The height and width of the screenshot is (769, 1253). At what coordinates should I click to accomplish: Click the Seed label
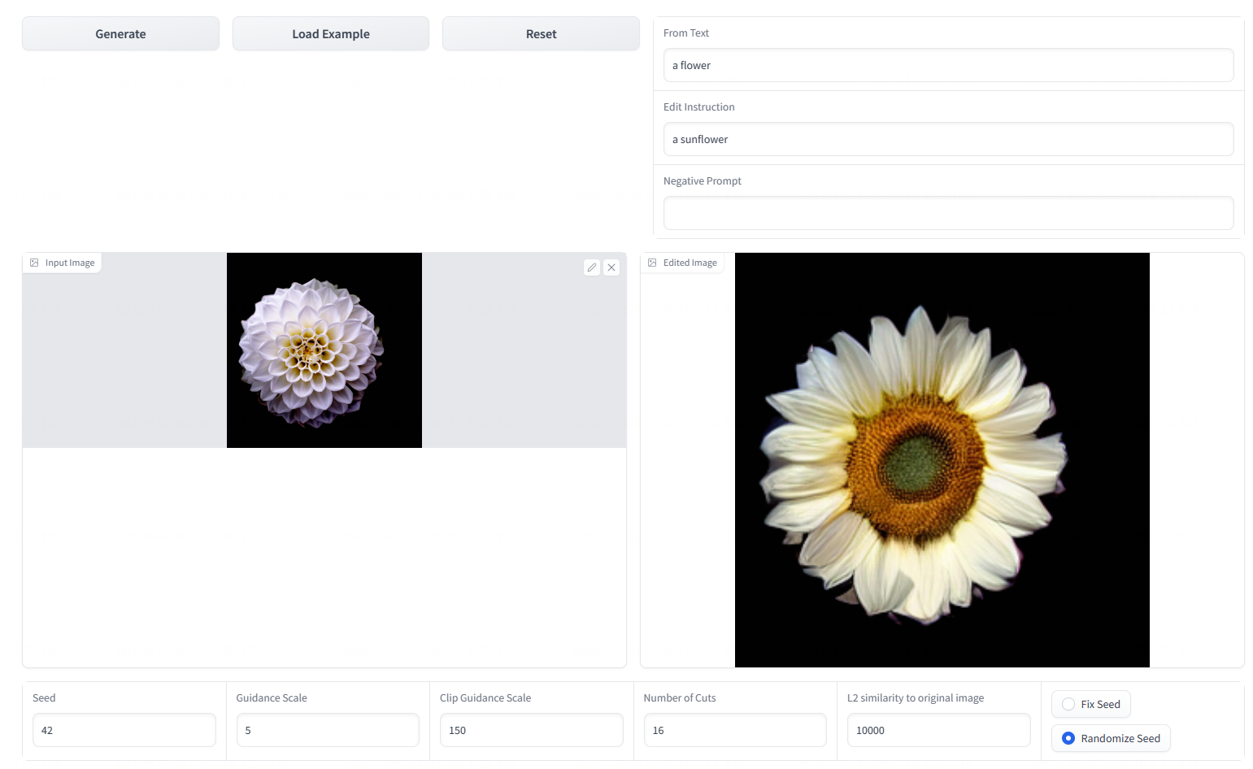coord(44,698)
